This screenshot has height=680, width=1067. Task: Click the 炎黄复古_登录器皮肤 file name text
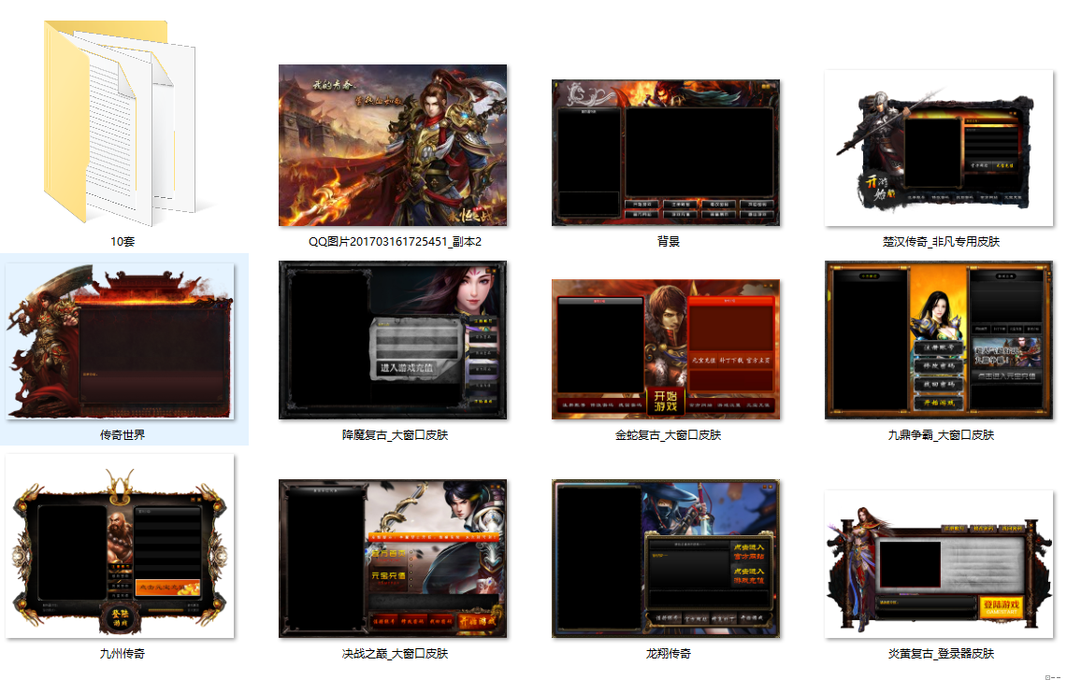[941, 654]
